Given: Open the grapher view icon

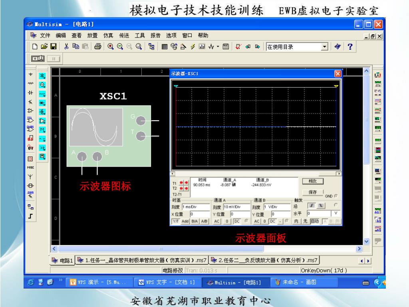Looking at the screenshot, I should tap(202, 46).
